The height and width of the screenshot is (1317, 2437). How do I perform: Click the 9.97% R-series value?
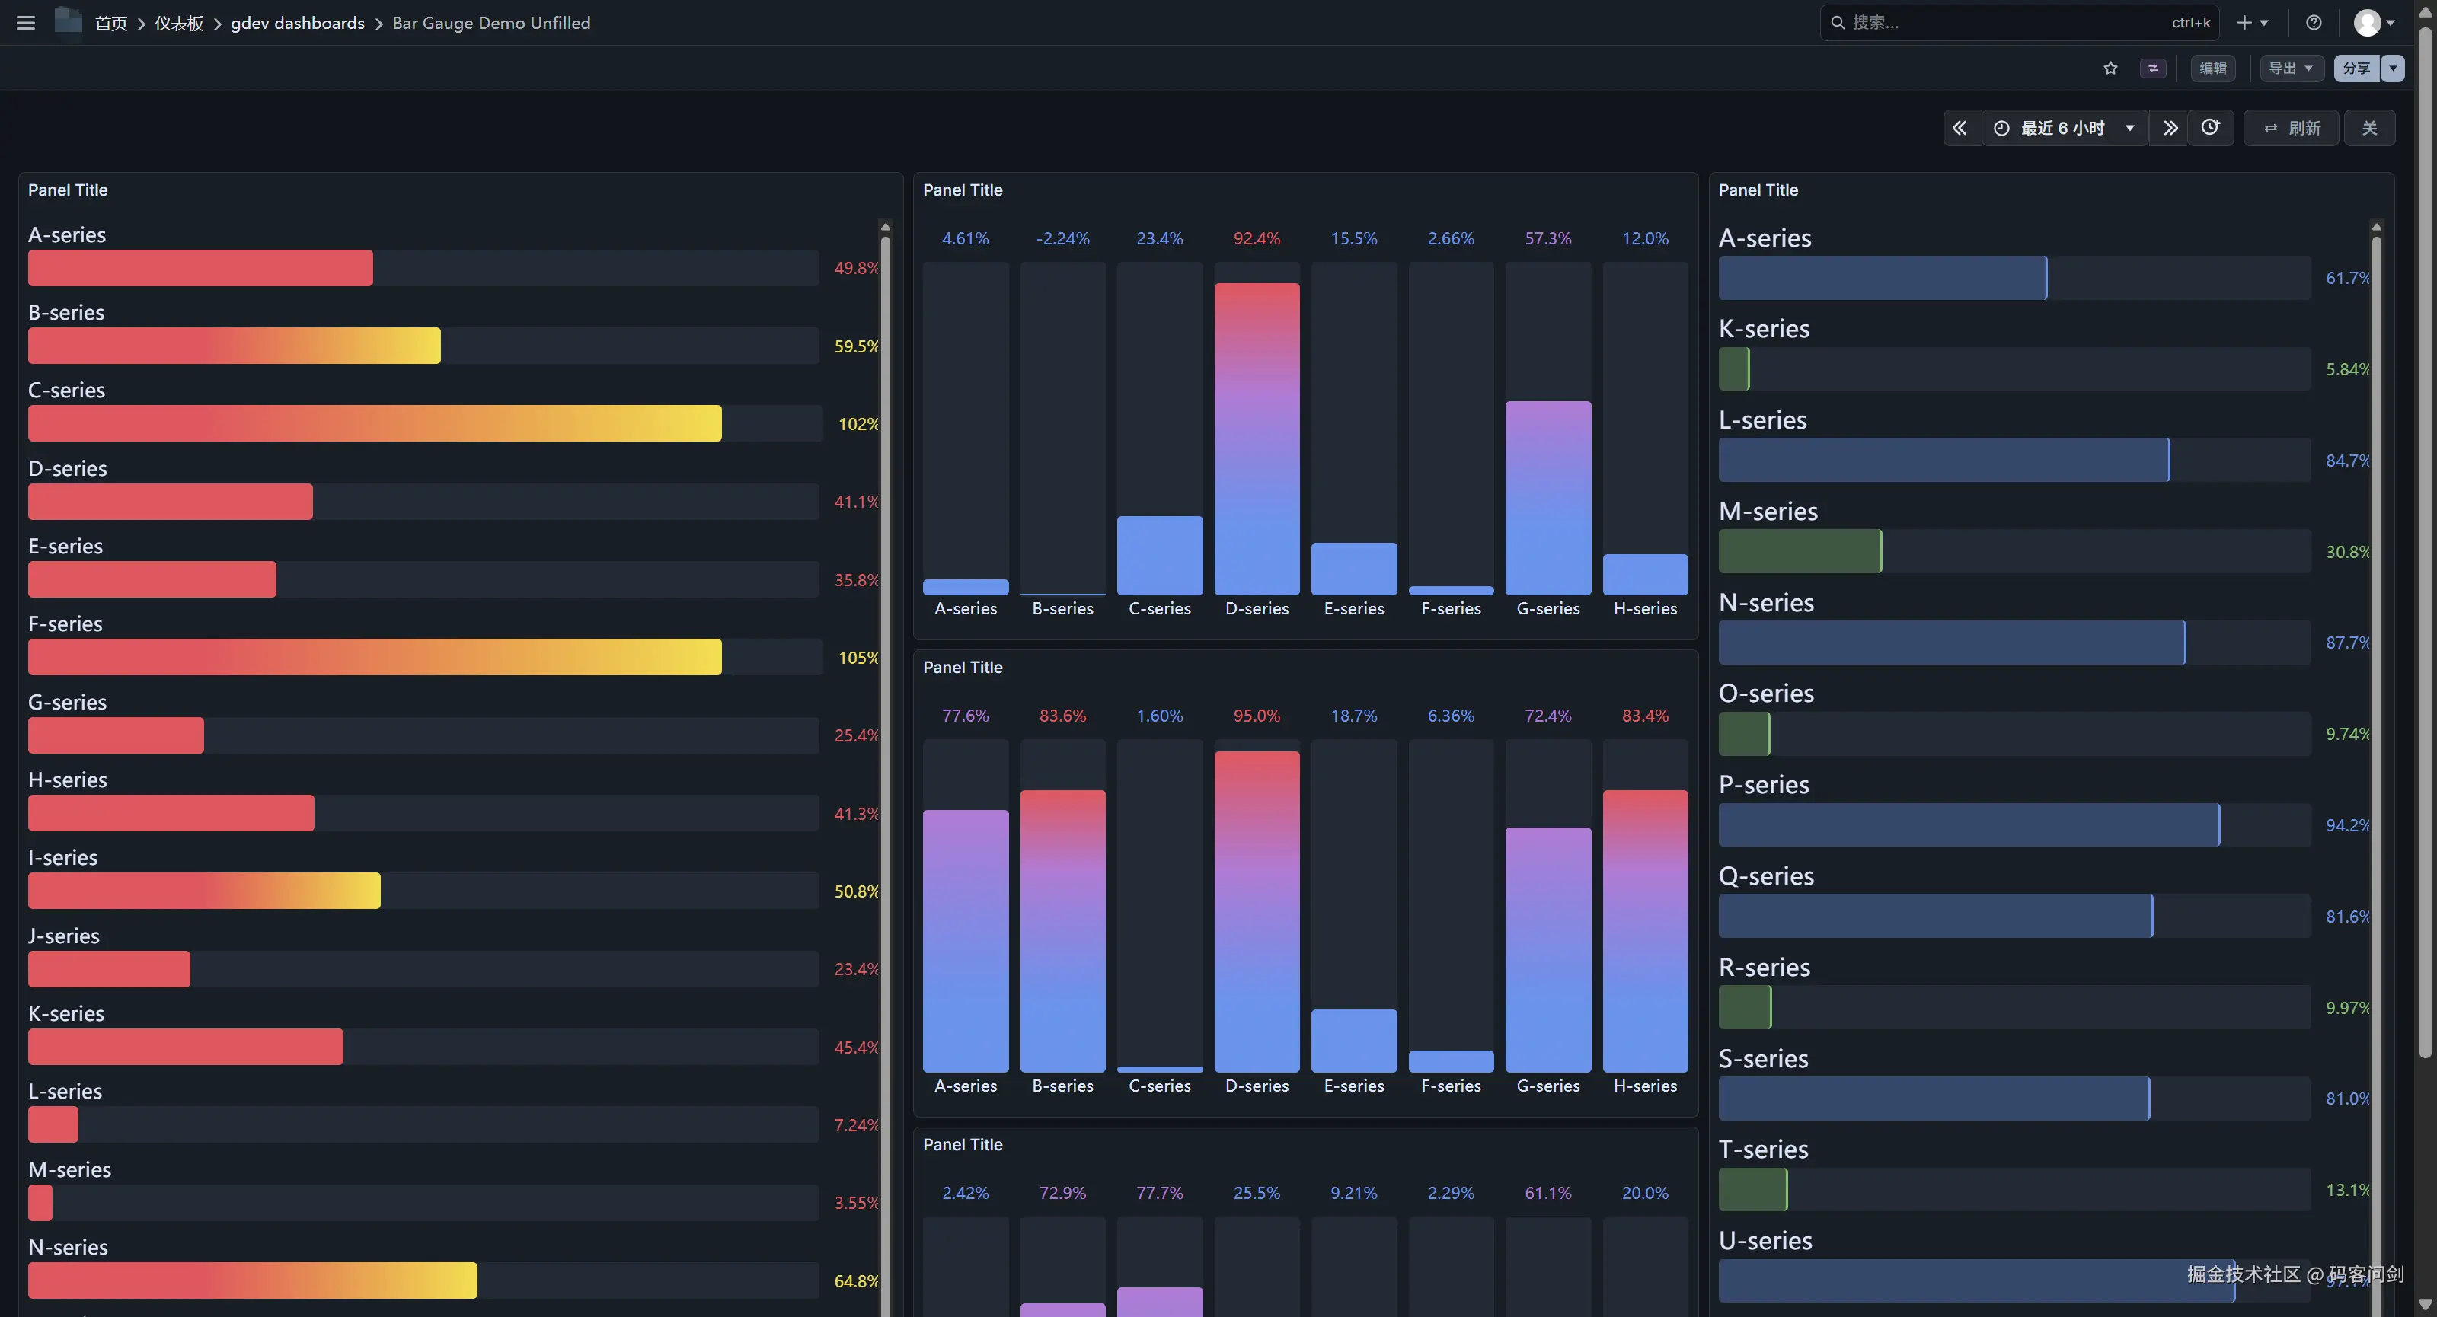[x=2348, y=1008]
